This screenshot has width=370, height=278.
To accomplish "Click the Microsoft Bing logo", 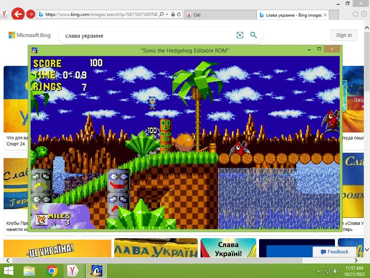I will (30, 35).
